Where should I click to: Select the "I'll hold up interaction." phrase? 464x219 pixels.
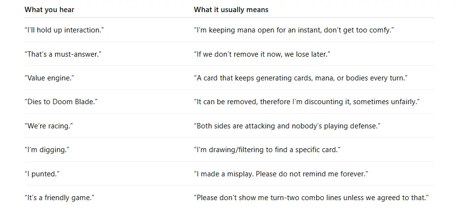64,30
